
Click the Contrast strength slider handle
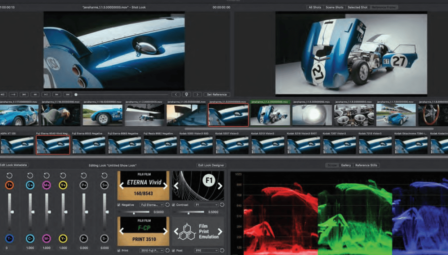pos(189,213)
